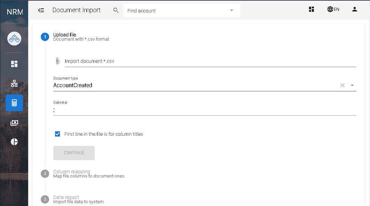Uncheck 'First line in the file' checkbox
The height and width of the screenshot is (206, 370).
[x=57, y=134]
